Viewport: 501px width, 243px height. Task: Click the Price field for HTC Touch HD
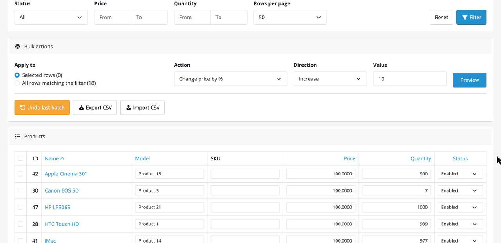pos(321,224)
